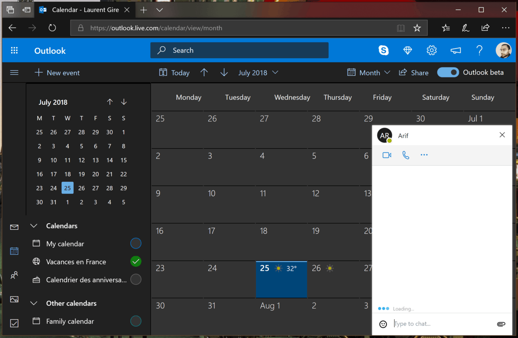
Task: Open the browser tab list chevron
Action: pyautogui.click(x=159, y=10)
